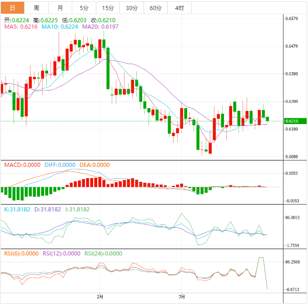Viewport: 308px width, 305px height.
Task: Switch to the 4时 interval tab
Action: click(179, 8)
